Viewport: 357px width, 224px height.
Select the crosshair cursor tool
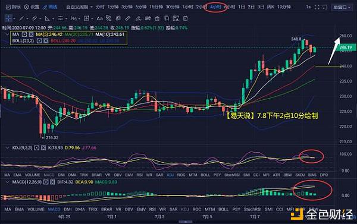8,18
